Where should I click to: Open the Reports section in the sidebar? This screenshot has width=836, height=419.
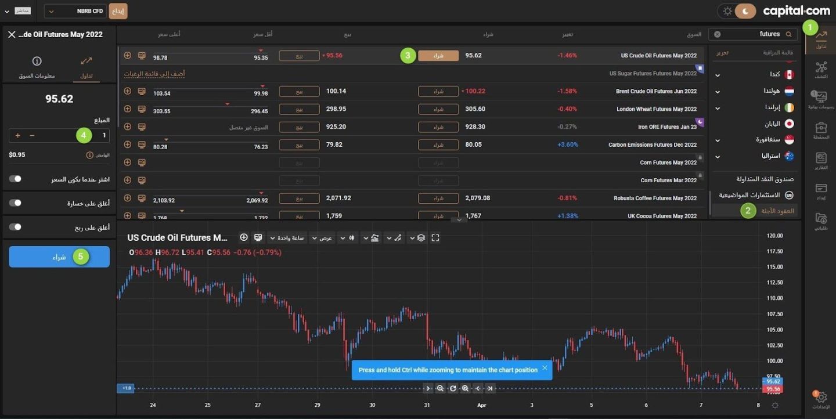point(821,161)
